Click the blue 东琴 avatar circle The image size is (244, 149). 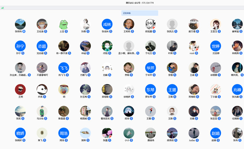pyautogui.click(x=150, y=90)
